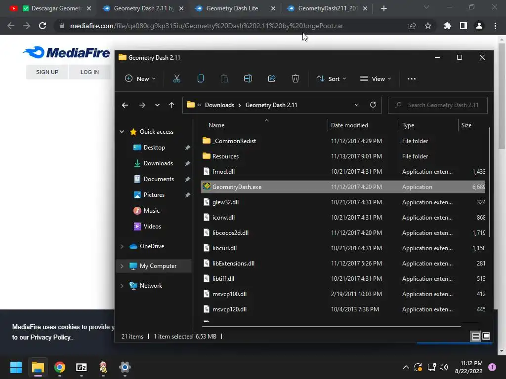
Task: Click the Chrome address bar URL
Action: tap(207, 26)
